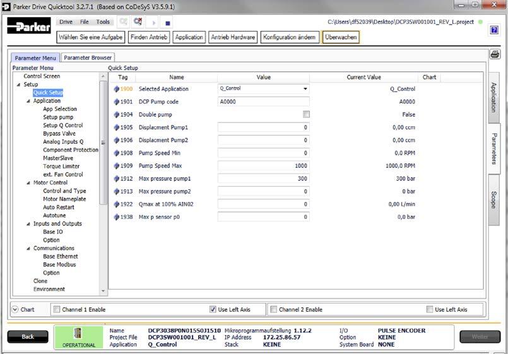
Task: Click the Application task button
Action: coord(189,37)
